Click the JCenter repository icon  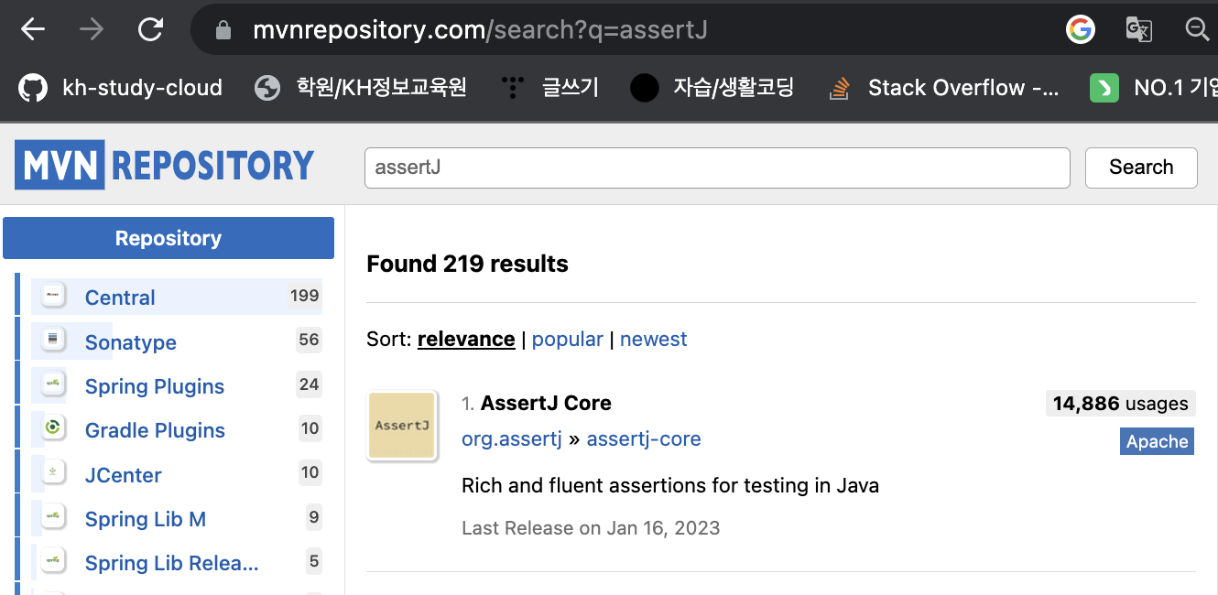(x=53, y=473)
